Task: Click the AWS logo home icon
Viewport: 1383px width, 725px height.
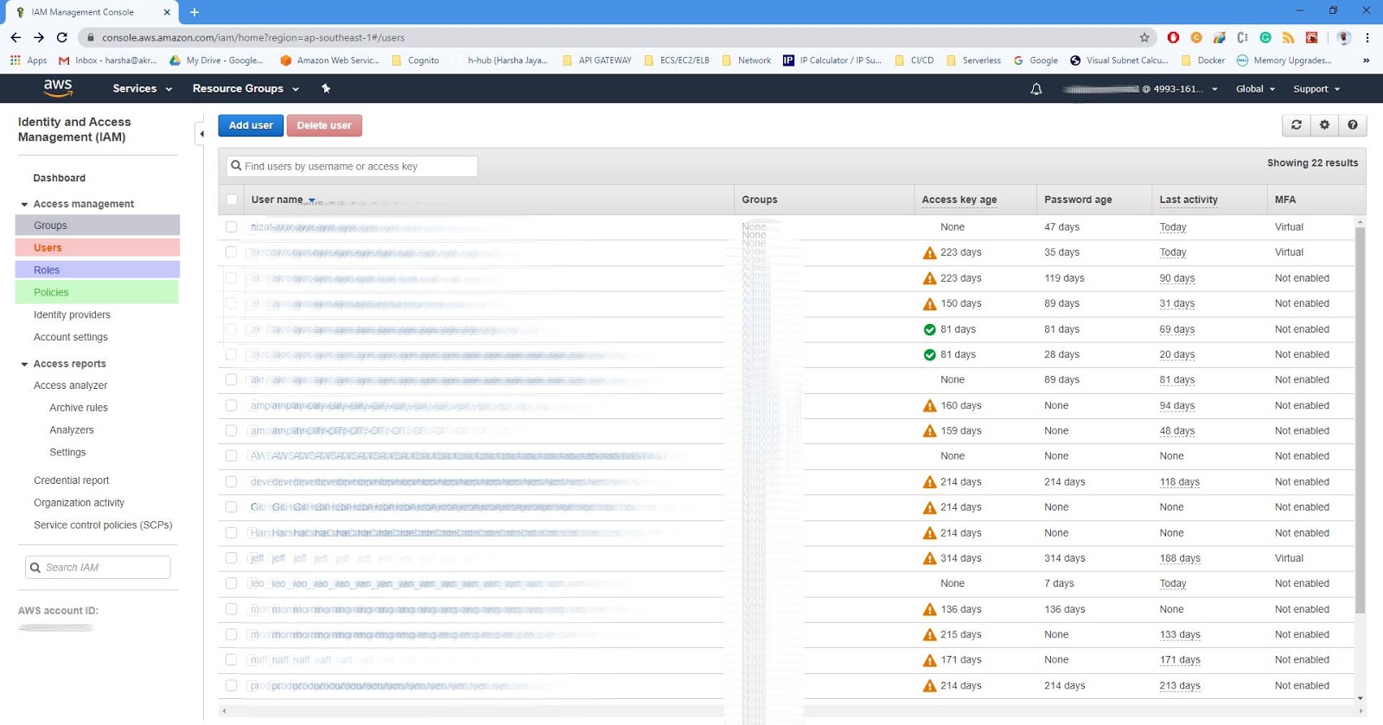Action: pos(58,87)
